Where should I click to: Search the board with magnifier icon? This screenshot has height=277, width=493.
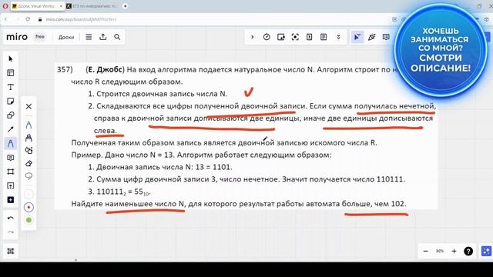(x=117, y=37)
